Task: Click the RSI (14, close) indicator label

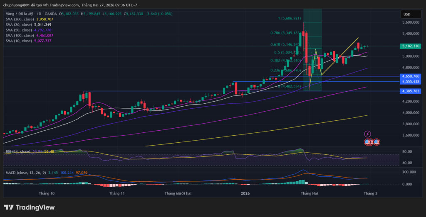Action: (x=17, y=151)
